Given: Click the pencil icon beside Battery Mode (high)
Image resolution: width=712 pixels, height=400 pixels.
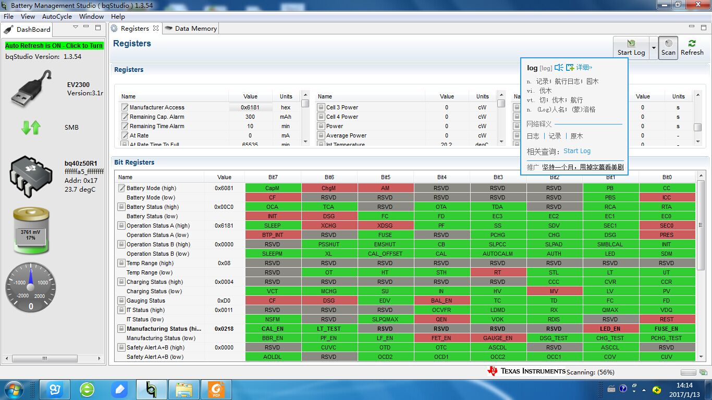Looking at the screenshot, I should (121, 188).
